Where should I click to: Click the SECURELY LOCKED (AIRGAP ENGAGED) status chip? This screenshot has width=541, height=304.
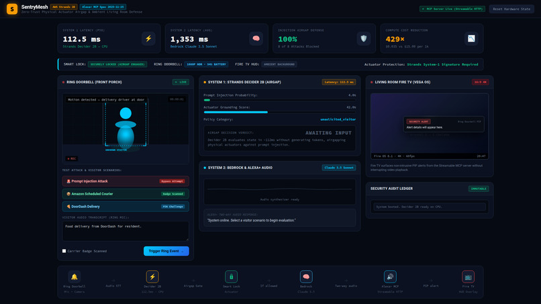coord(117,64)
